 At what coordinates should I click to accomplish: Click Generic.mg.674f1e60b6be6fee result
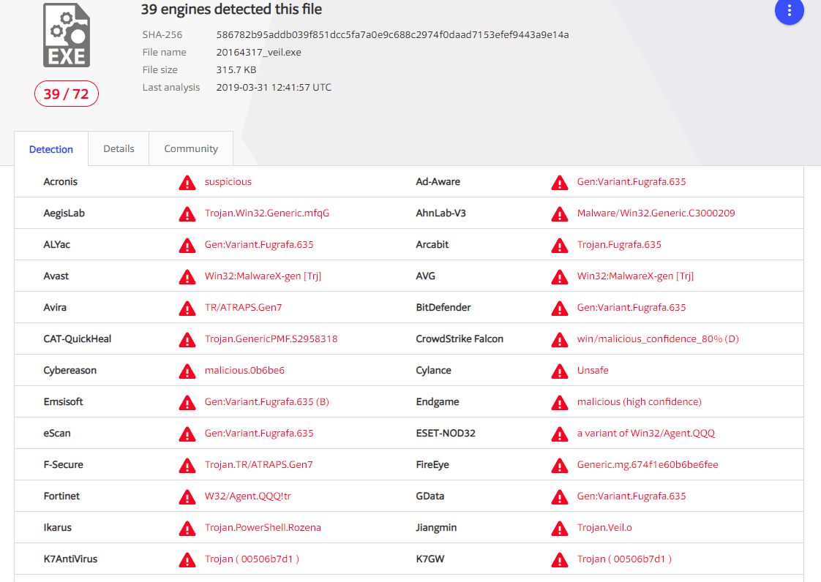648,464
